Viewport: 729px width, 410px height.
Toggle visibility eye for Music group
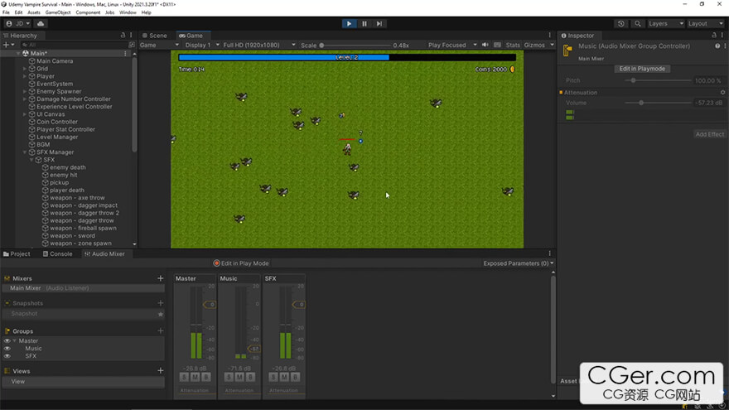(x=7, y=348)
